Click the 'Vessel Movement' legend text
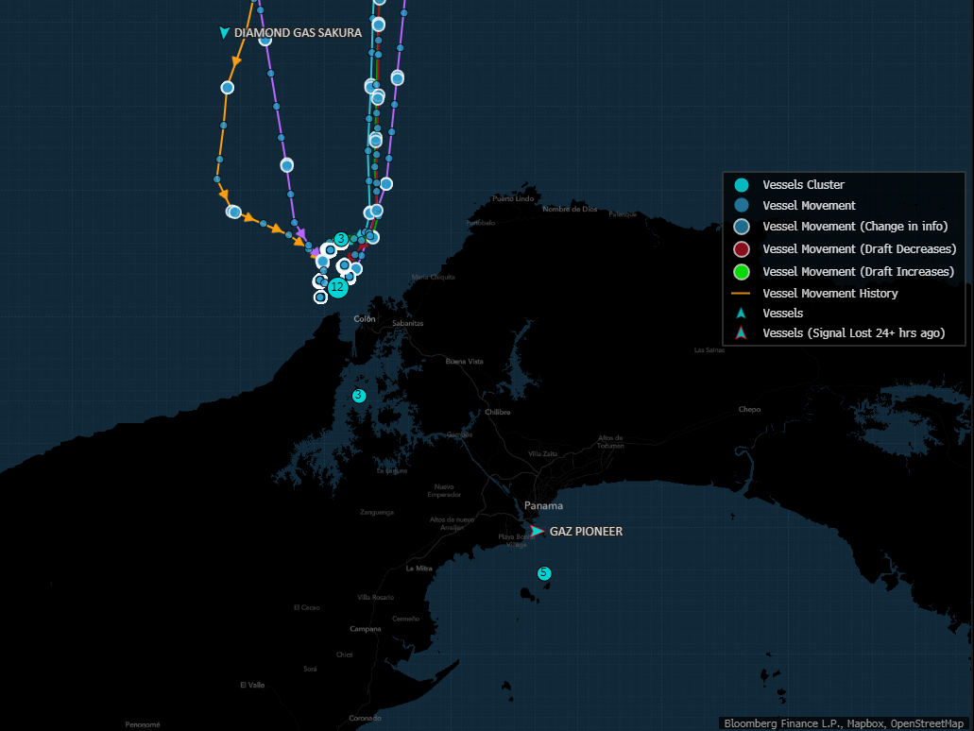Image resolution: width=974 pixels, height=731 pixels. (x=809, y=206)
